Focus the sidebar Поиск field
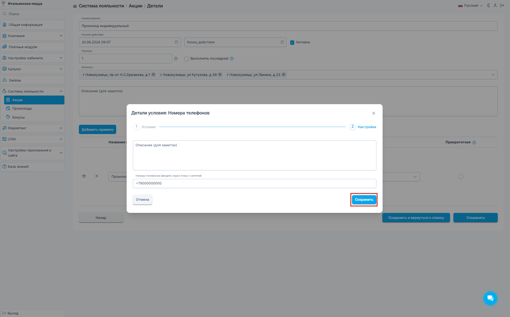This screenshot has width=510, height=317. 33,14
